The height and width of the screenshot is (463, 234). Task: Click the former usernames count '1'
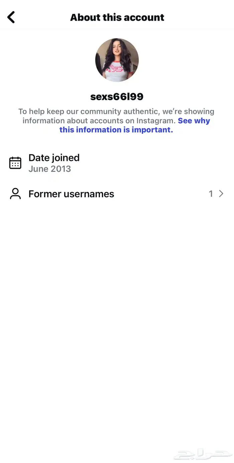(x=211, y=194)
